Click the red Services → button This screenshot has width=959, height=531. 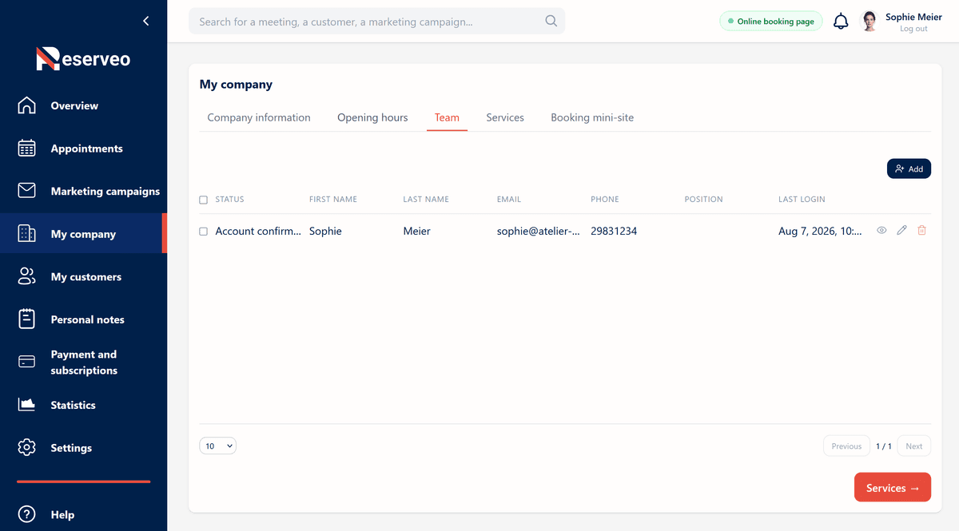pyautogui.click(x=893, y=488)
